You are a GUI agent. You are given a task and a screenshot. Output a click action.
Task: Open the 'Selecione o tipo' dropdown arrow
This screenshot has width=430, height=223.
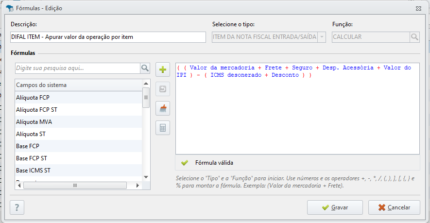[322, 37]
